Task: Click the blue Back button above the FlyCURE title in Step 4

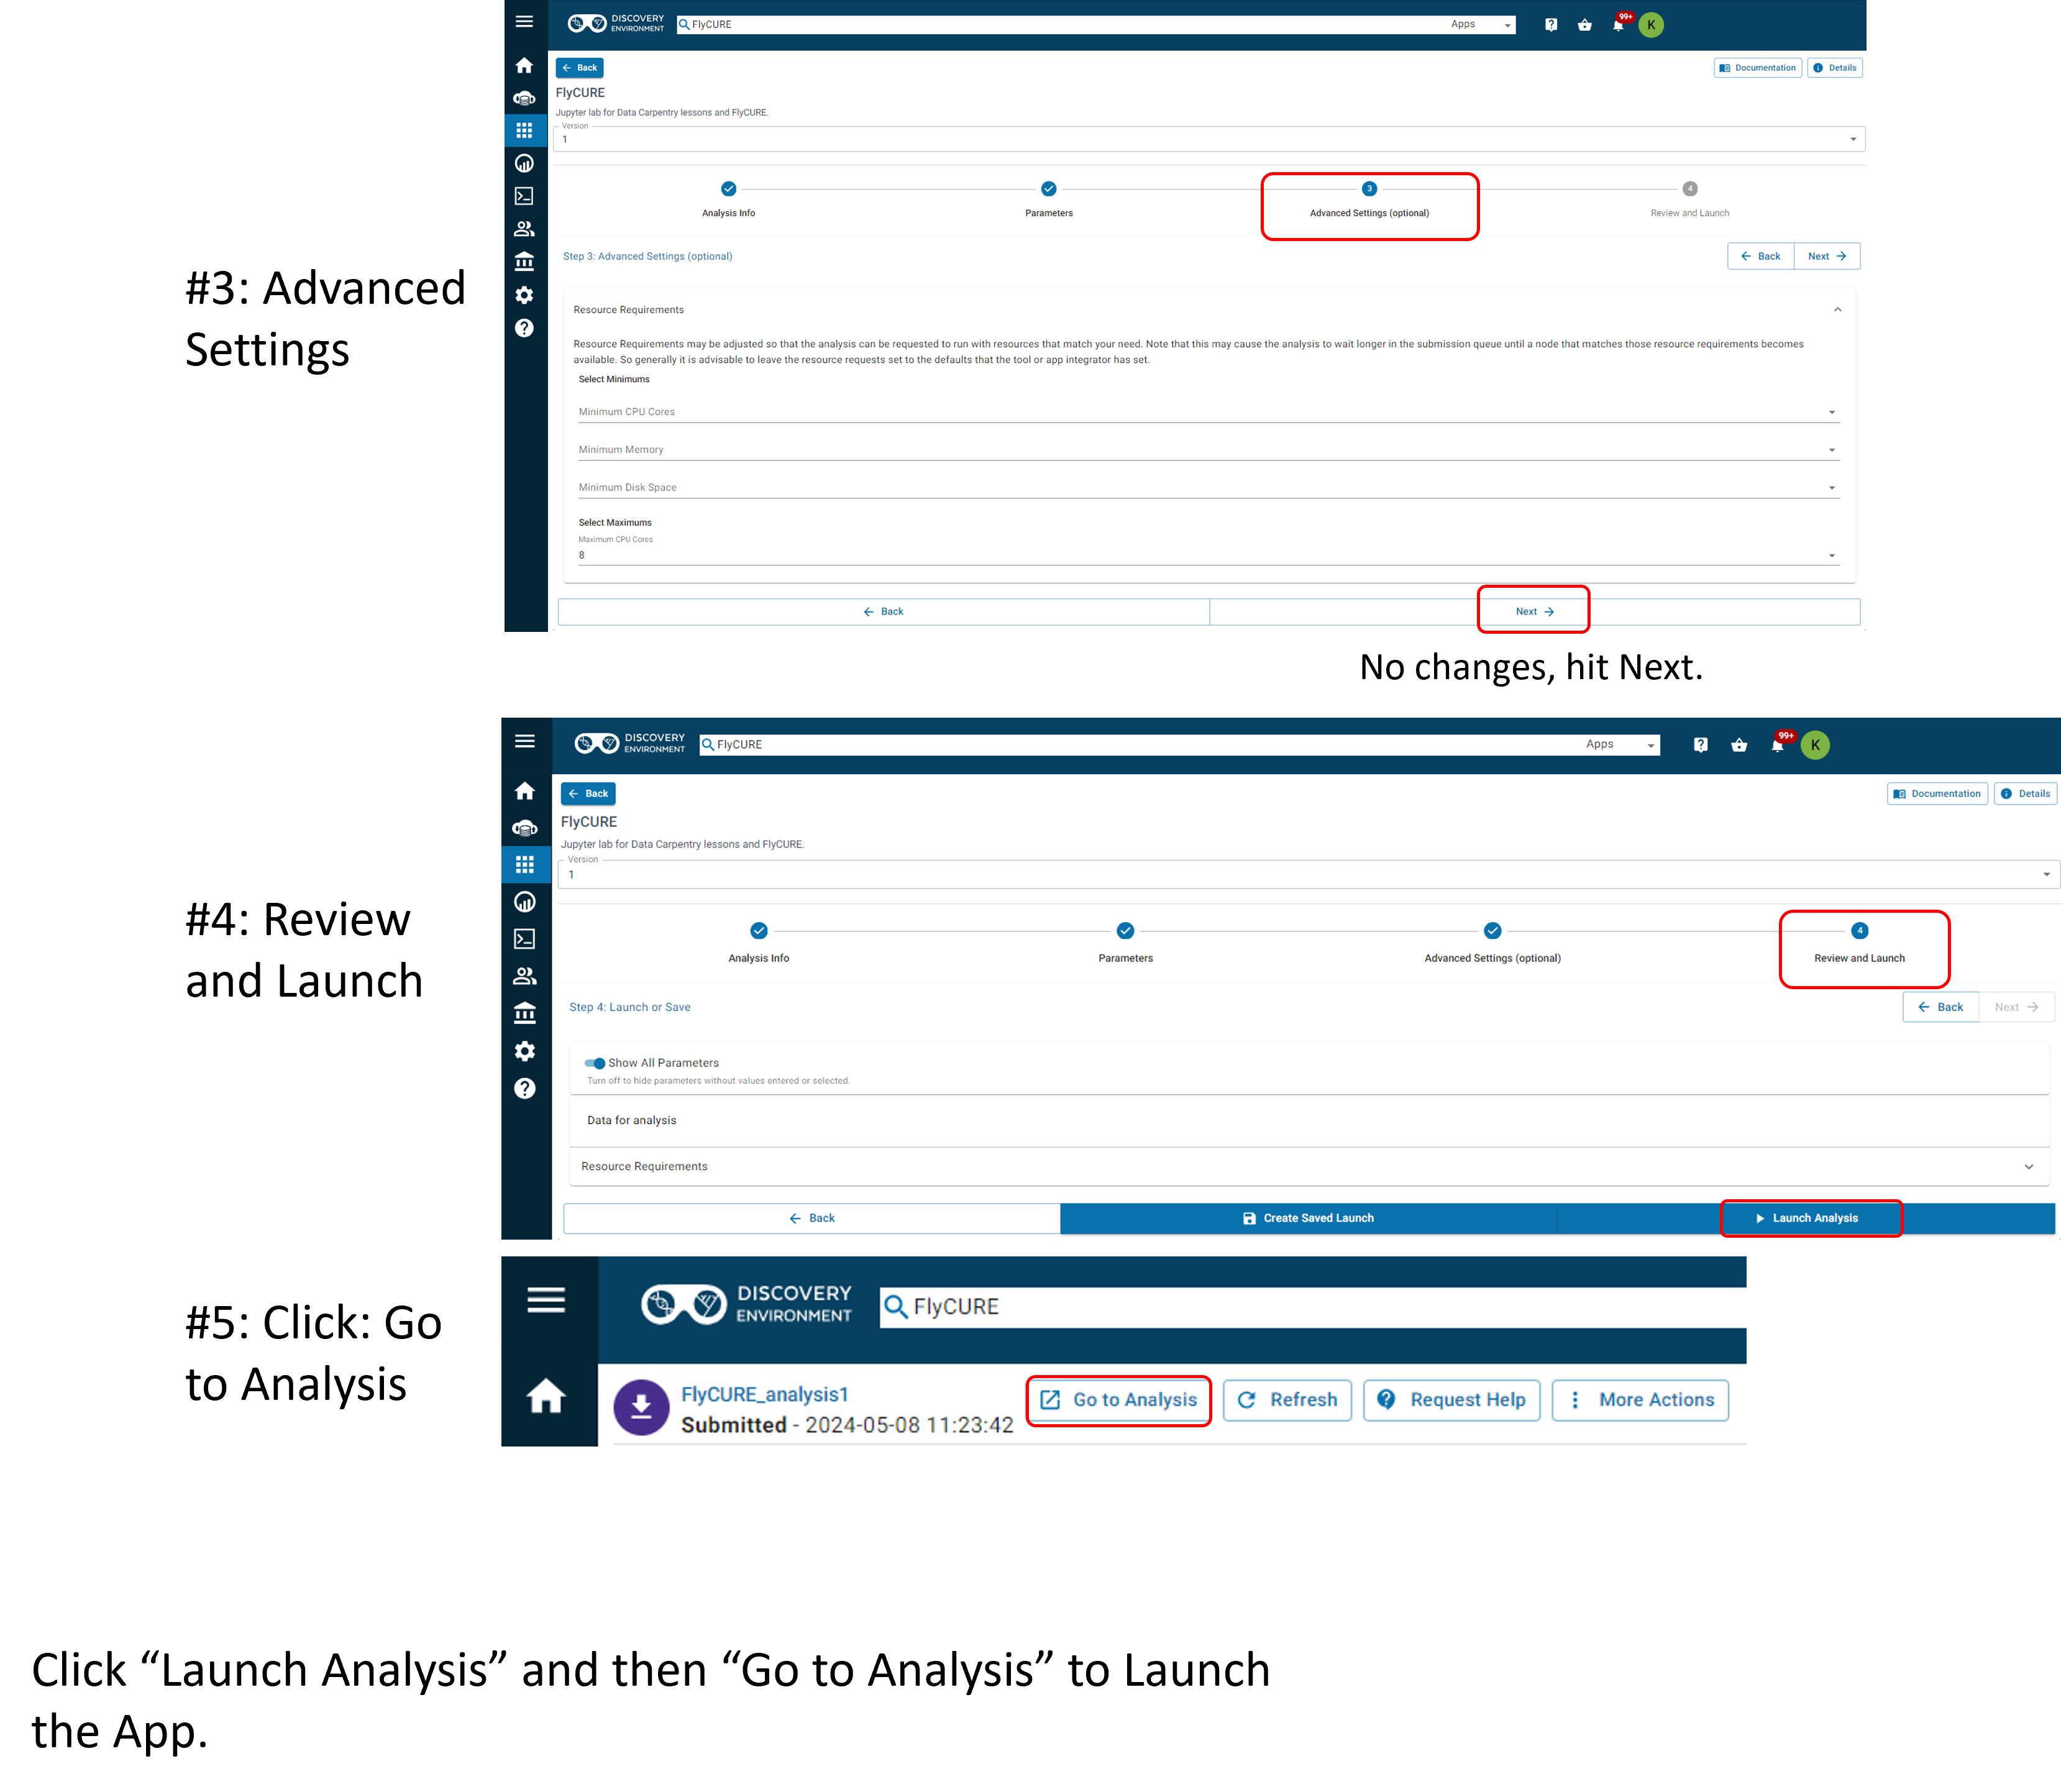Action: 588,794
